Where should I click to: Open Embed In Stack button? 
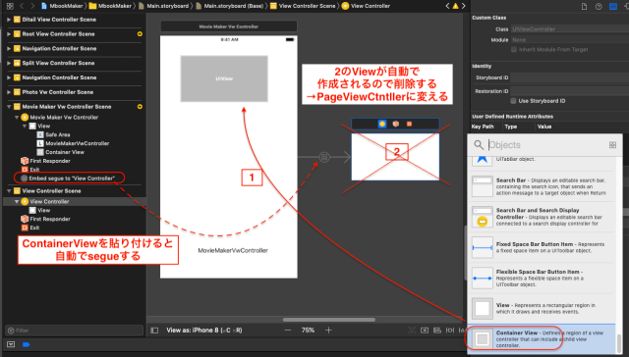coord(425,331)
